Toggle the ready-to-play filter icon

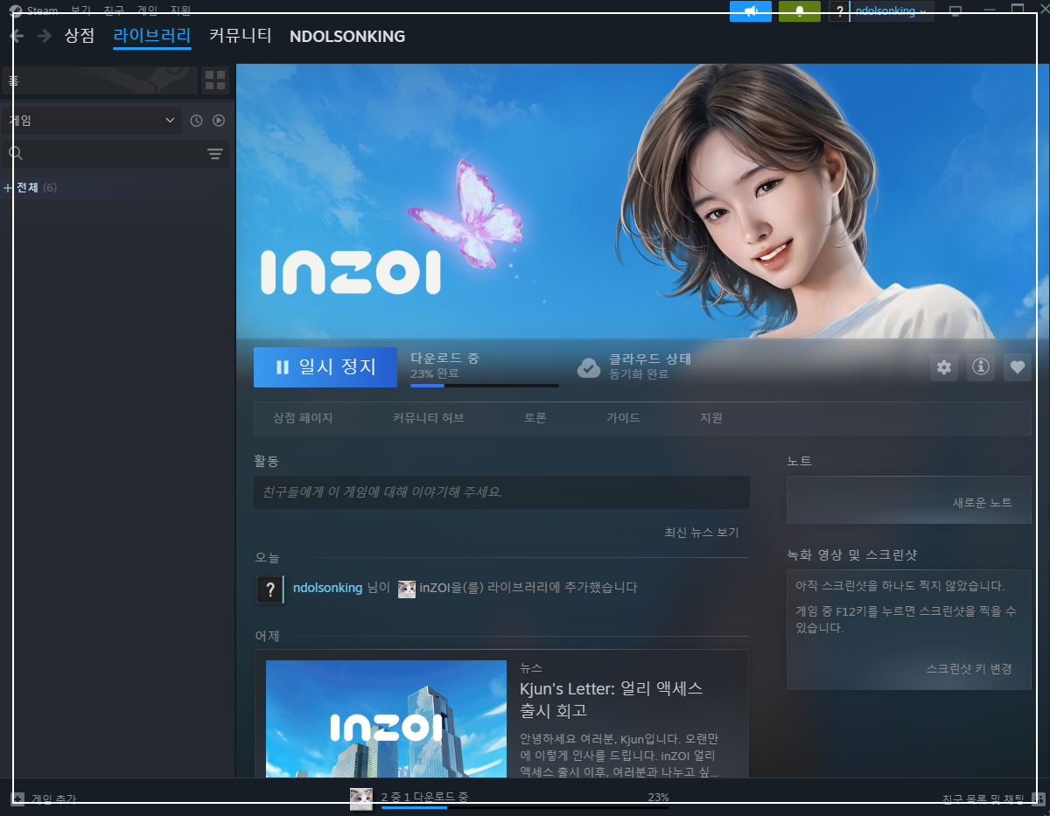pyautogui.click(x=219, y=121)
